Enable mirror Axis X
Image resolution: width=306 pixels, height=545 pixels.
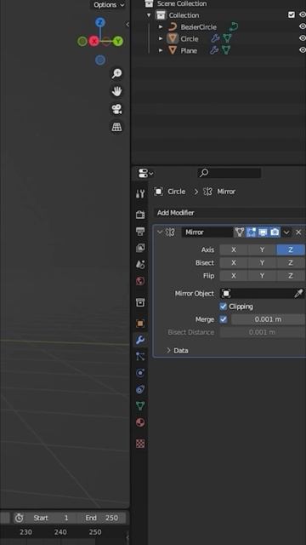point(234,250)
